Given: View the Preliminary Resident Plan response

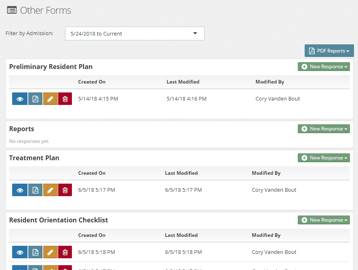Looking at the screenshot, I should point(20,99).
